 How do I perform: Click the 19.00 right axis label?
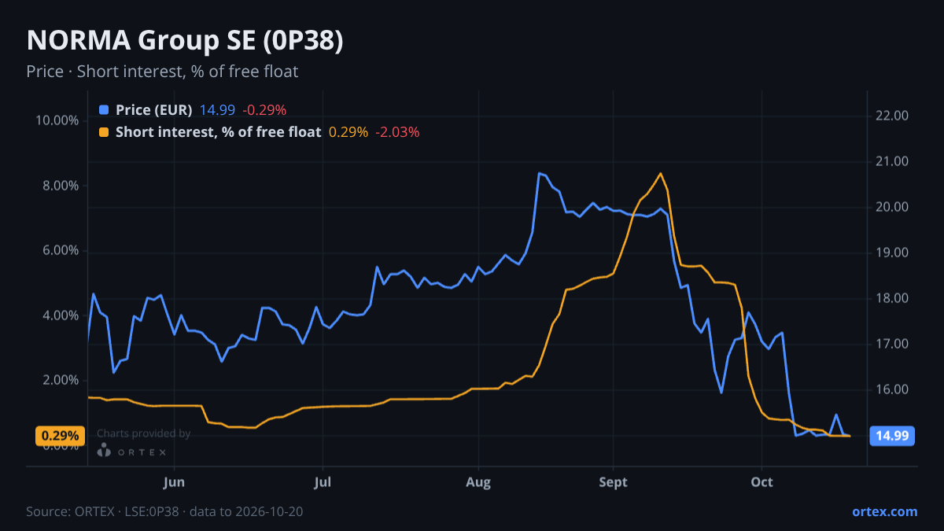pyautogui.click(x=892, y=253)
